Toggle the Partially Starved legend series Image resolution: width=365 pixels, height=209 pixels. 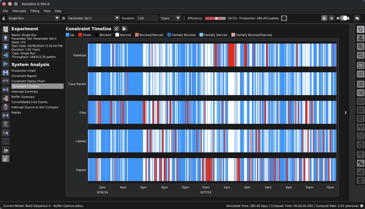pyautogui.click(x=213, y=35)
